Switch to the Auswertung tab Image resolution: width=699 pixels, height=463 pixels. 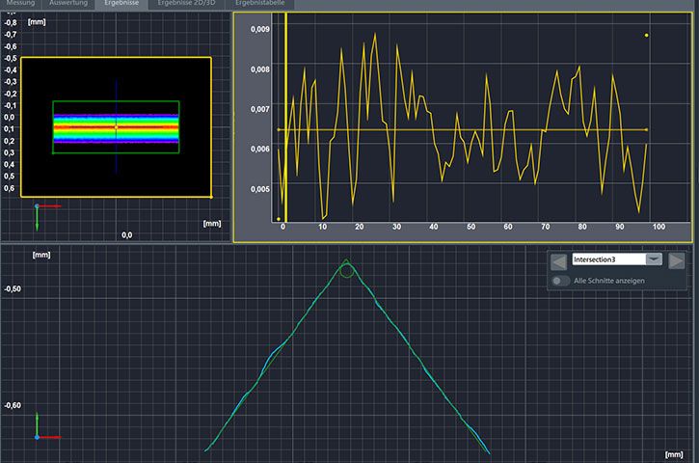tap(68, 4)
